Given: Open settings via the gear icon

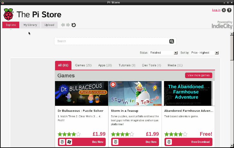Looking at the screenshot, I should coord(224,10).
